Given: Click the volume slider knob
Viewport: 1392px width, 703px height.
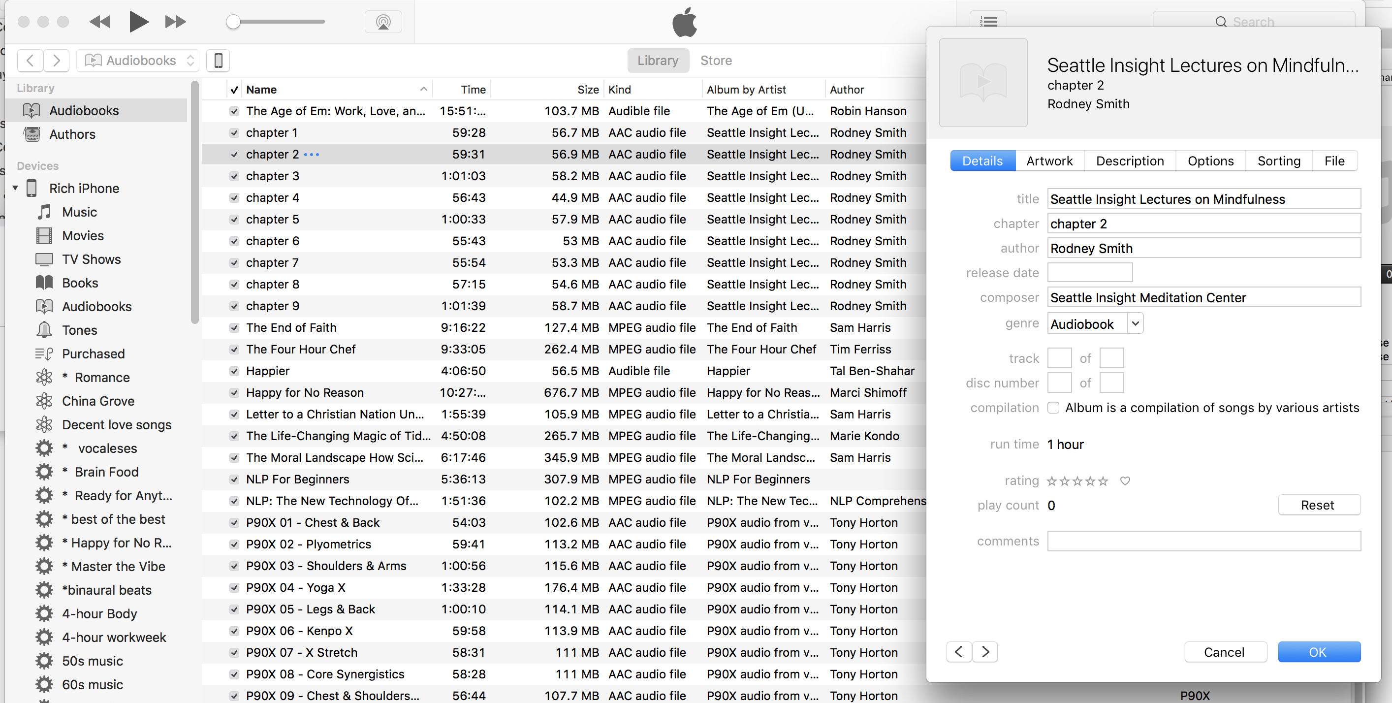Looking at the screenshot, I should [x=233, y=22].
